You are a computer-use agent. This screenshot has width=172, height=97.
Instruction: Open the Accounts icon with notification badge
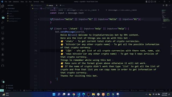point(3,81)
